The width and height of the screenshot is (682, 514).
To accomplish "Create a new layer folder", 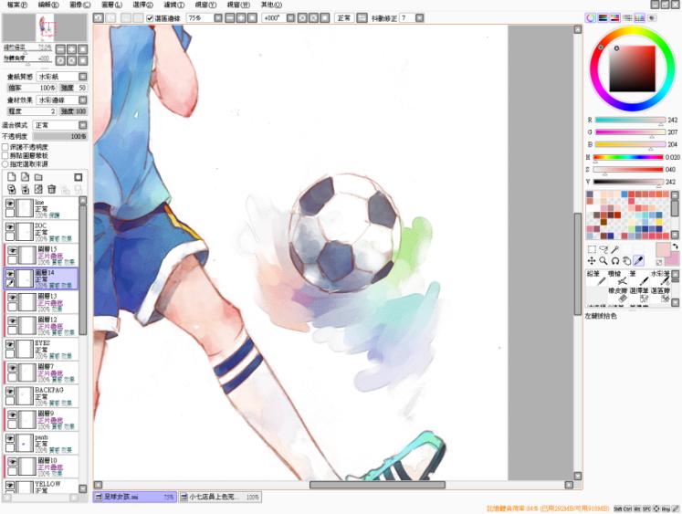I will point(38,177).
